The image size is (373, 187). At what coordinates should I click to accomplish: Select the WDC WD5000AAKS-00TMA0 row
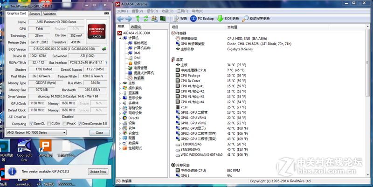(x=212, y=155)
